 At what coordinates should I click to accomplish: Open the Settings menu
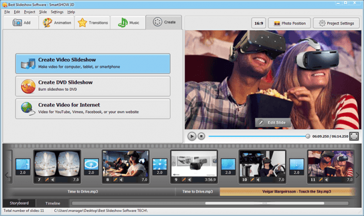(57, 12)
